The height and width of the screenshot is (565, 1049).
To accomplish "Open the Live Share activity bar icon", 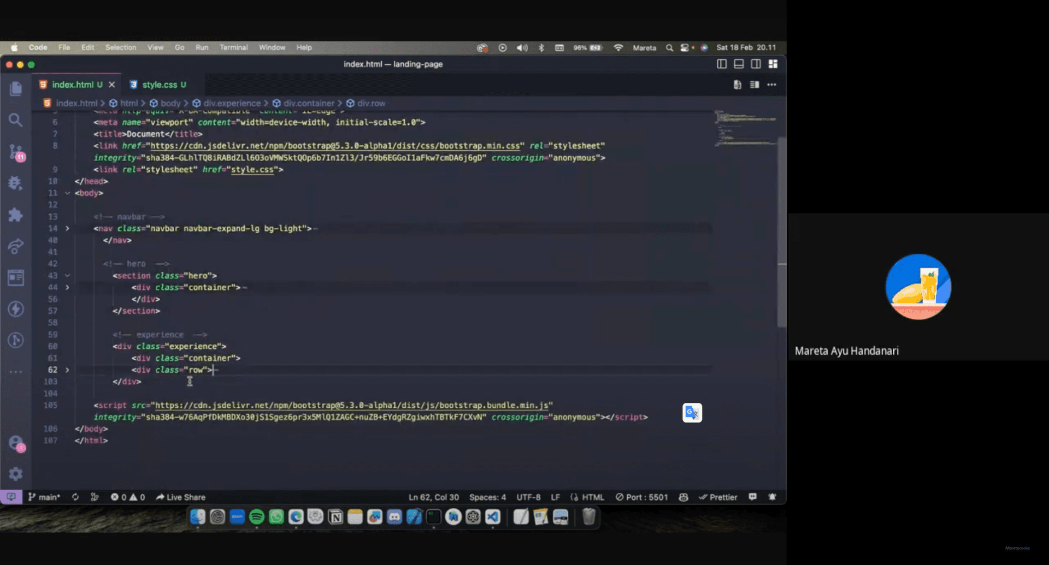I will 16,246.
